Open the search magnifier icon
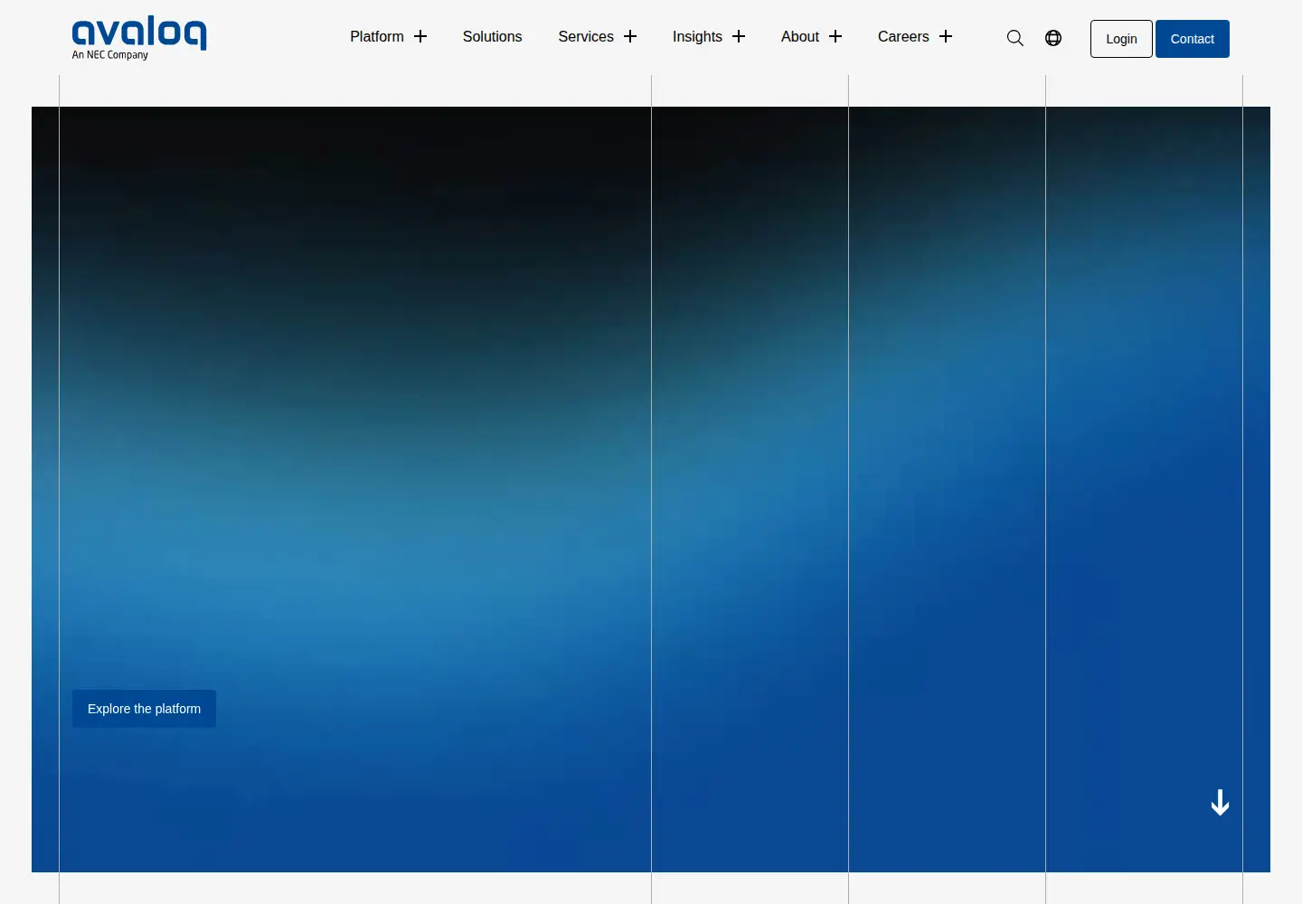This screenshot has width=1302, height=904. [1015, 38]
